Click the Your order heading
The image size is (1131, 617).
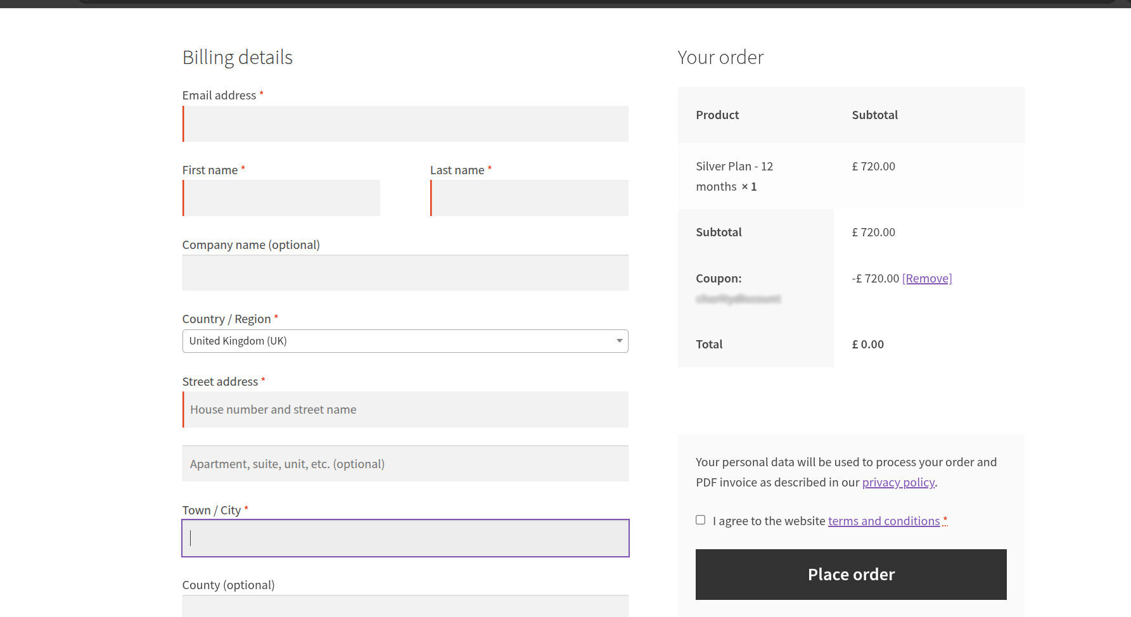[720, 58]
